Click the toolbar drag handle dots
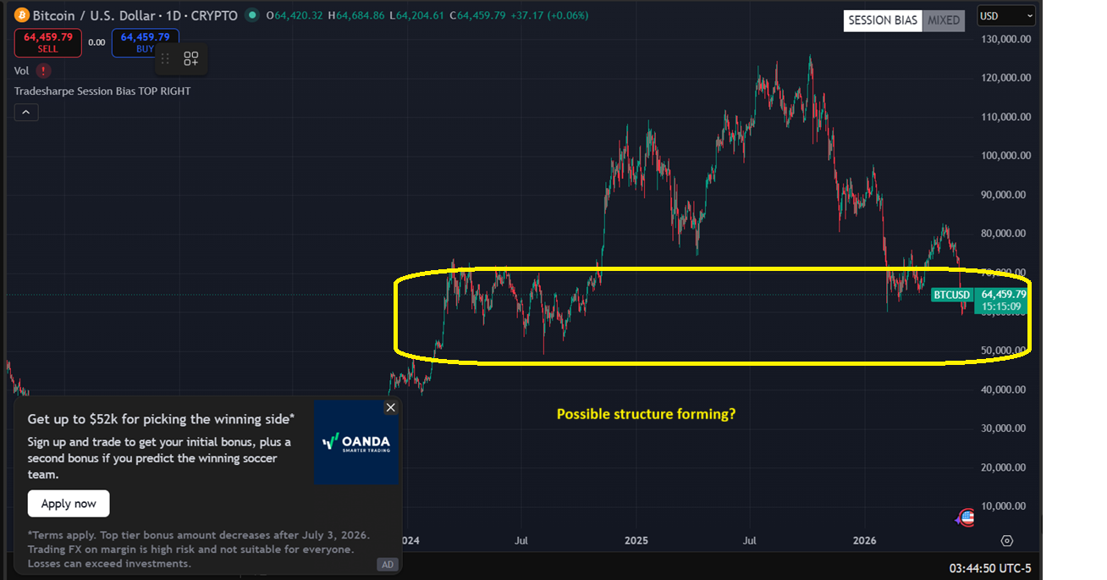Viewport: 1107px width, 580px height. (165, 58)
